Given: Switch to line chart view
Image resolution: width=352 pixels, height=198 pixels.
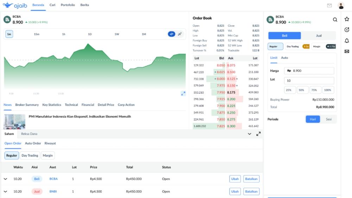Looking at the screenshot, I should pyautogui.click(x=180, y=34).
